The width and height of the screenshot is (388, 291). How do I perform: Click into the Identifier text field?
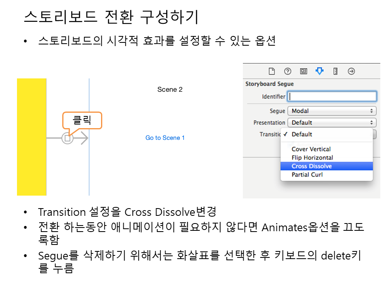[x=332, y=96]
